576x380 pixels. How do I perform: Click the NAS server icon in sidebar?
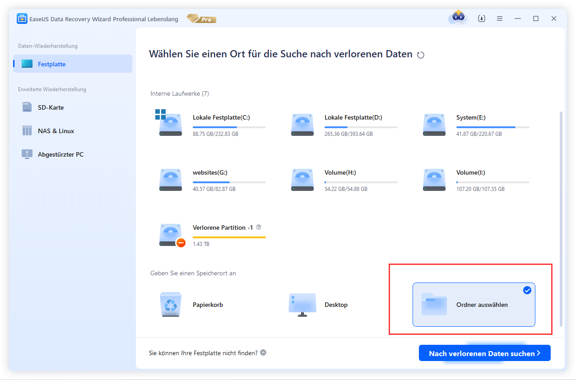coord(27,131)
